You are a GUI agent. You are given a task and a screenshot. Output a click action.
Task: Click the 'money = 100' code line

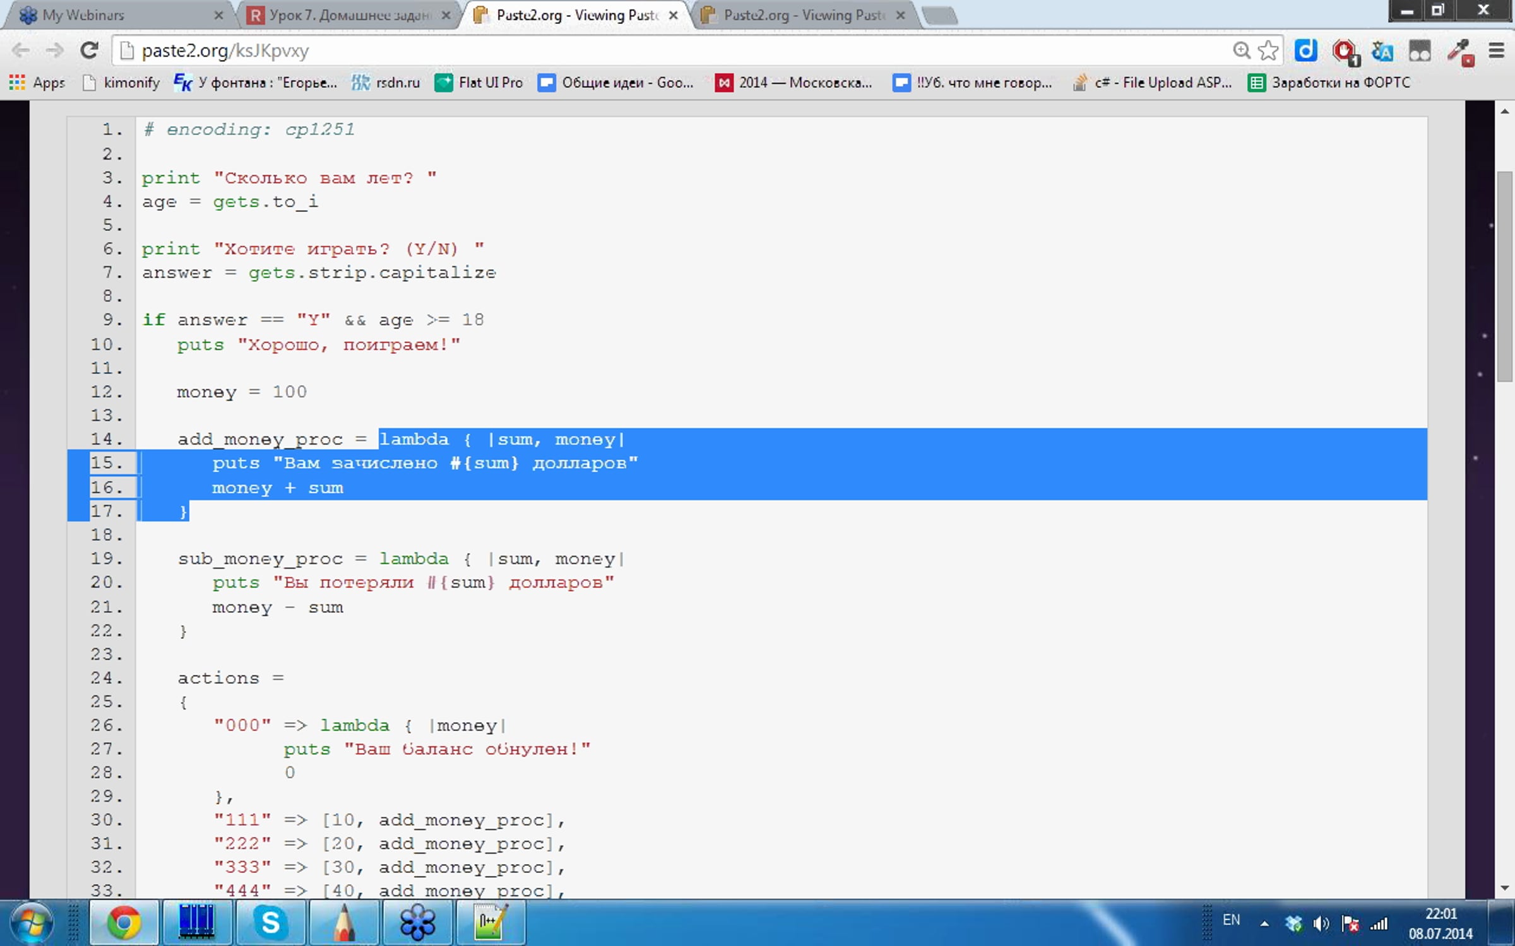click(x=242, y=392)
